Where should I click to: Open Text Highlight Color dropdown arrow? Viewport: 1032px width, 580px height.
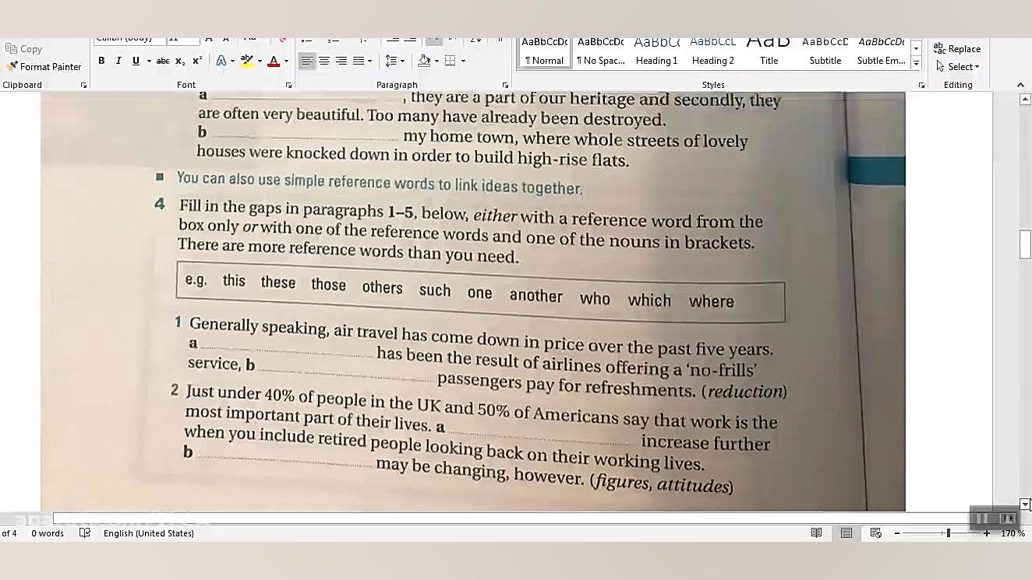point(259,61)
